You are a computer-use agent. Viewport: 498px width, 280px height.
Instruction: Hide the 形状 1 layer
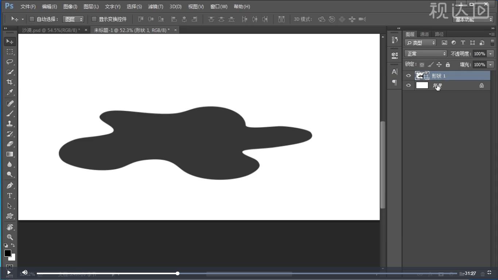pyautogui.click(x=408, y=76)
